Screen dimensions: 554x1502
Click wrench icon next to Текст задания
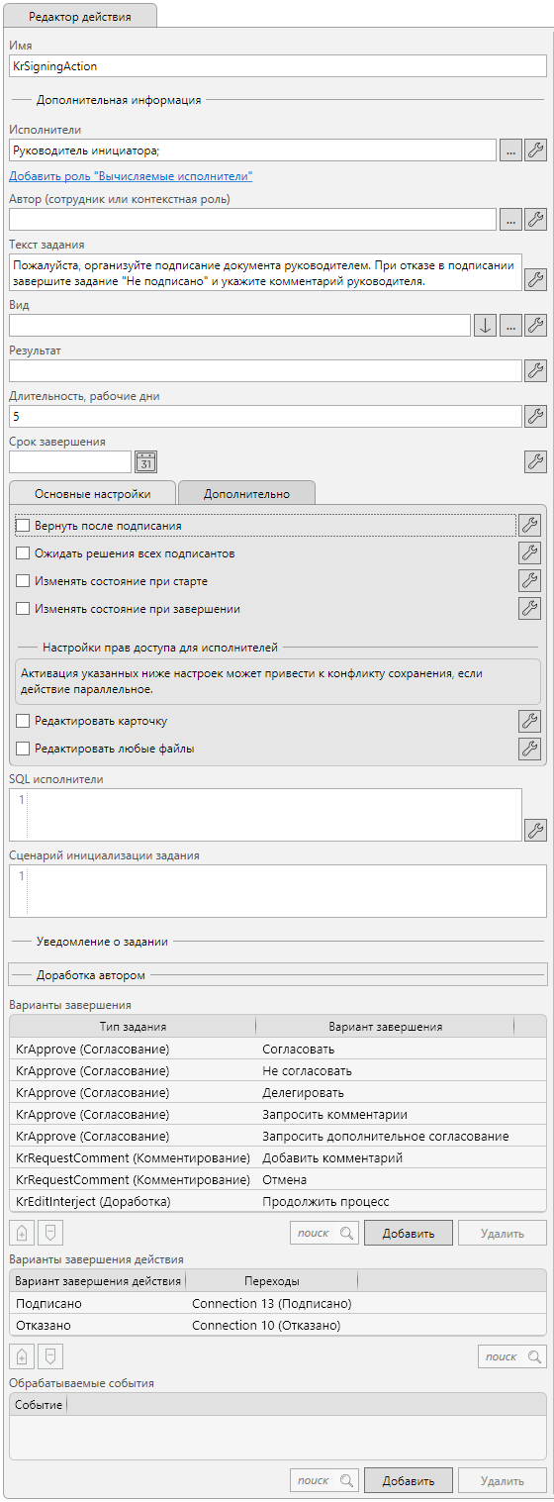pyautogui.click(x=535, y=279)
